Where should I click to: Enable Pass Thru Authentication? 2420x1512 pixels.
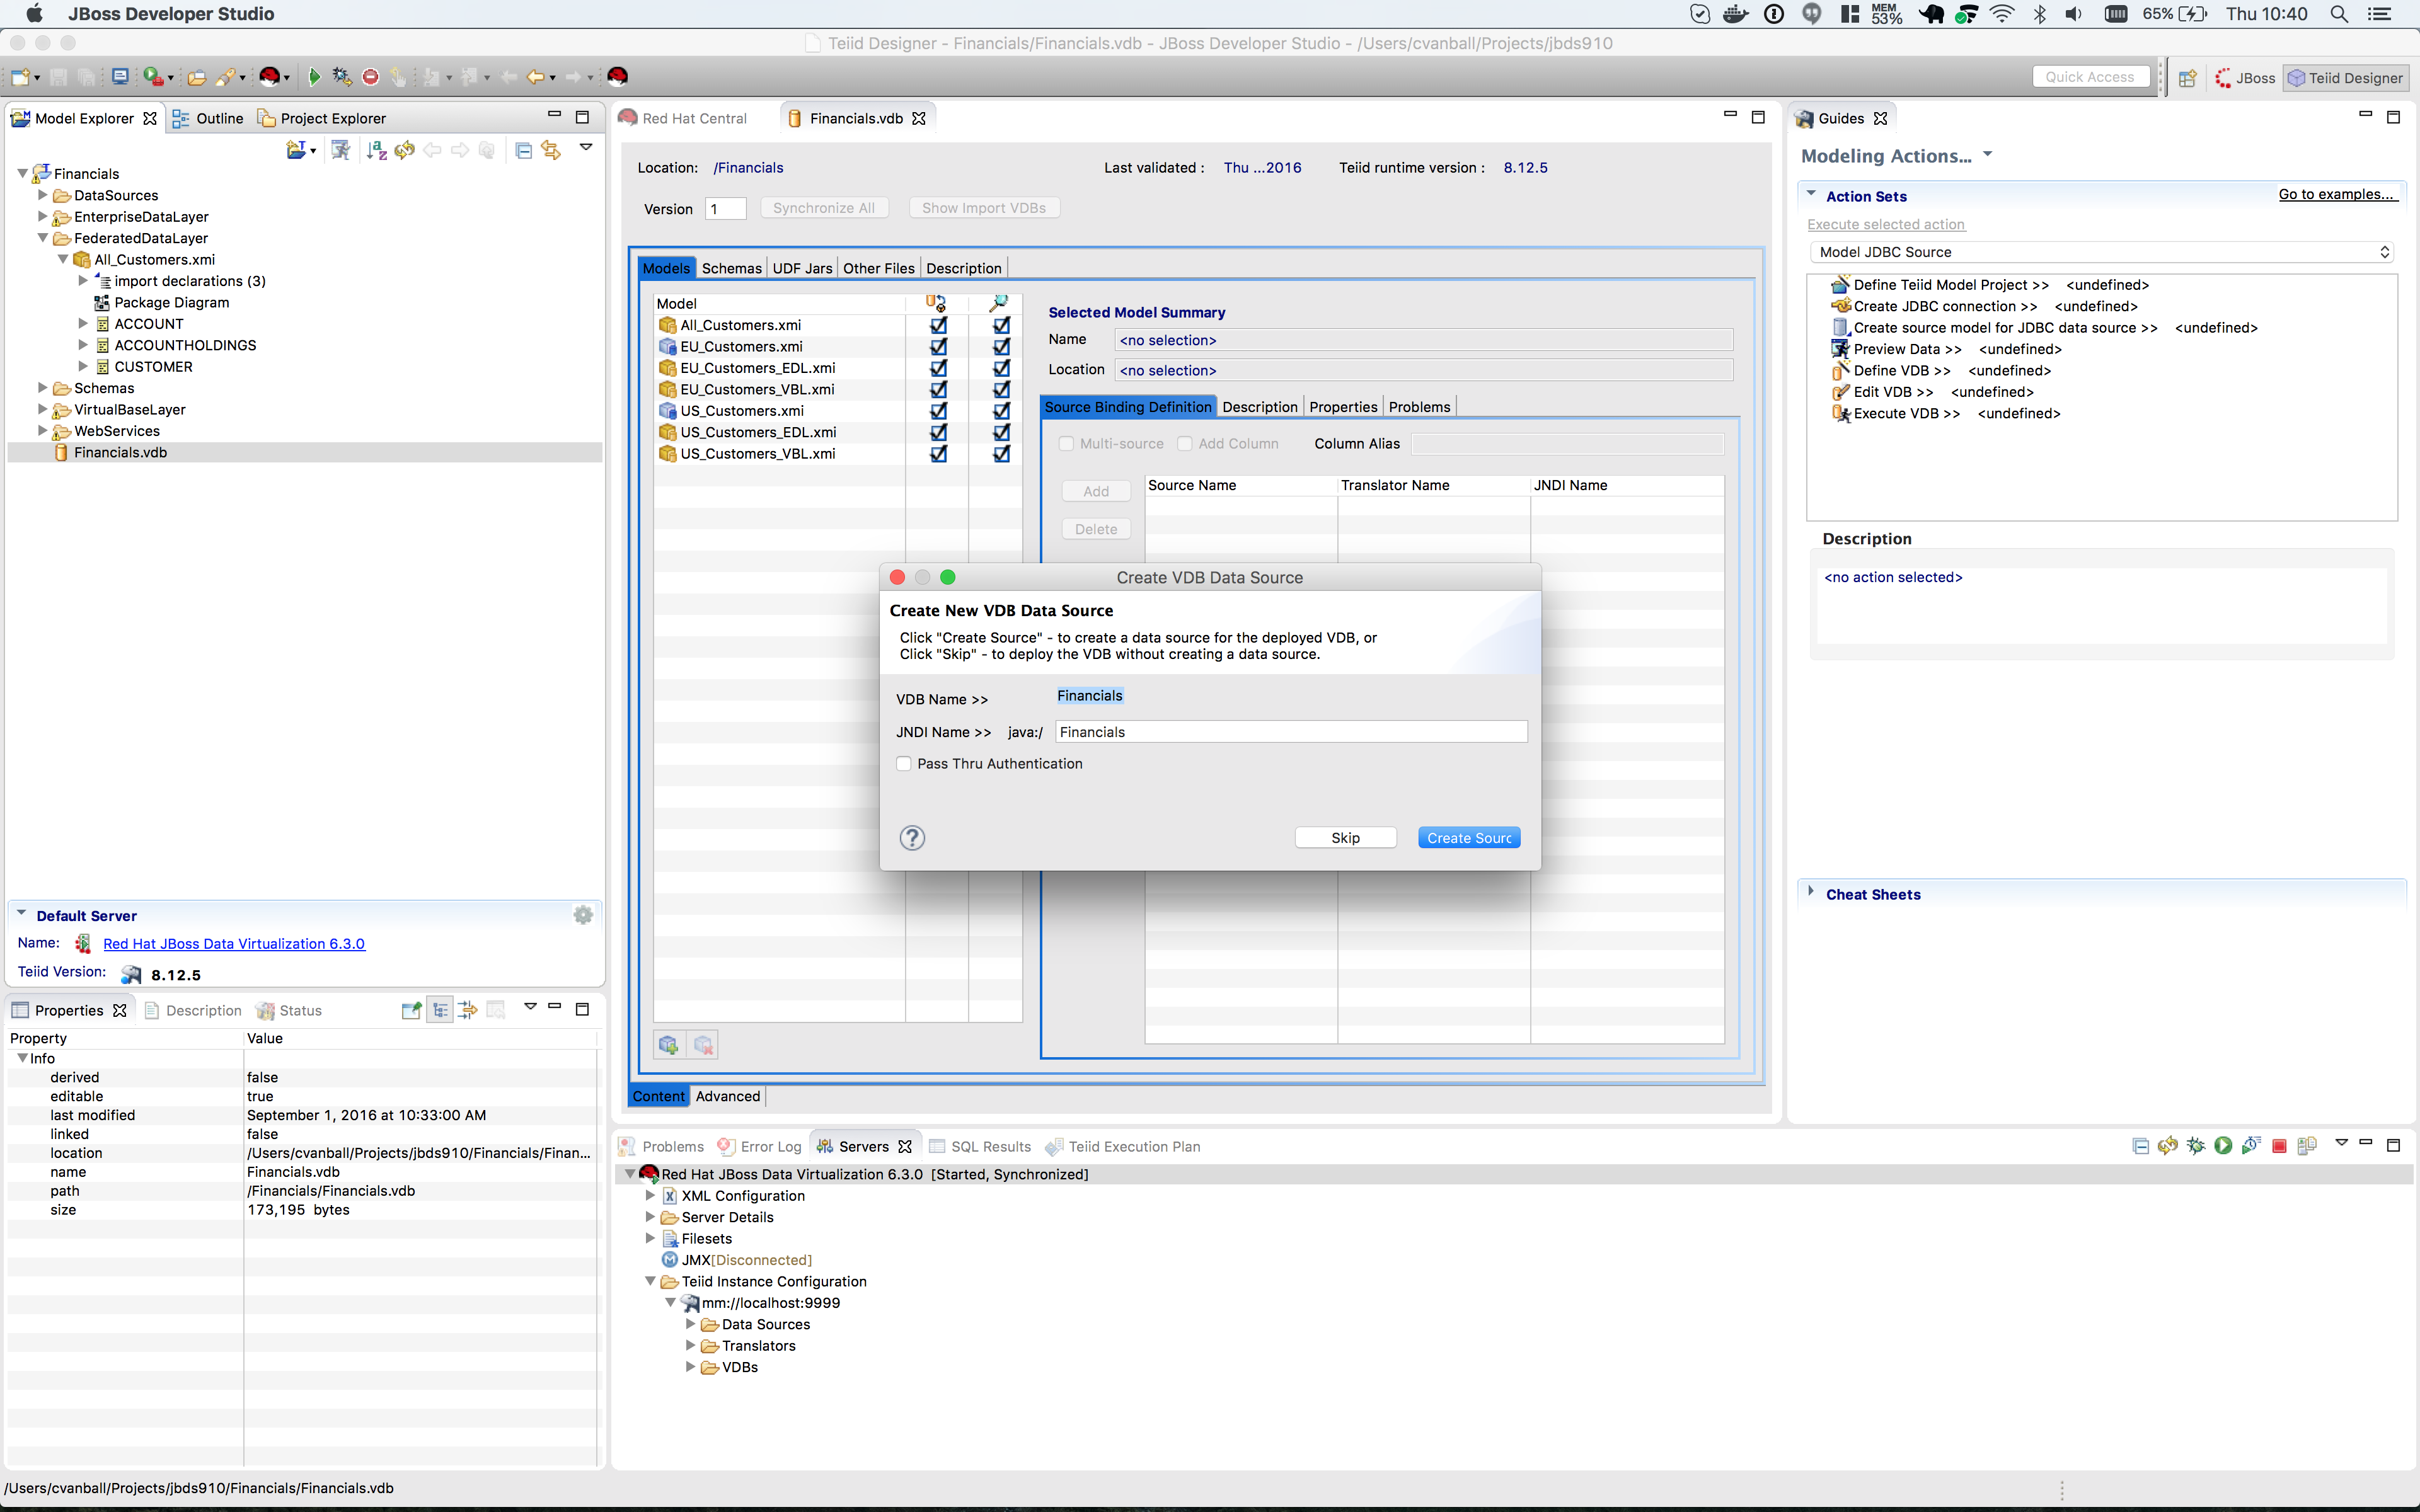(x=903, y=763)
